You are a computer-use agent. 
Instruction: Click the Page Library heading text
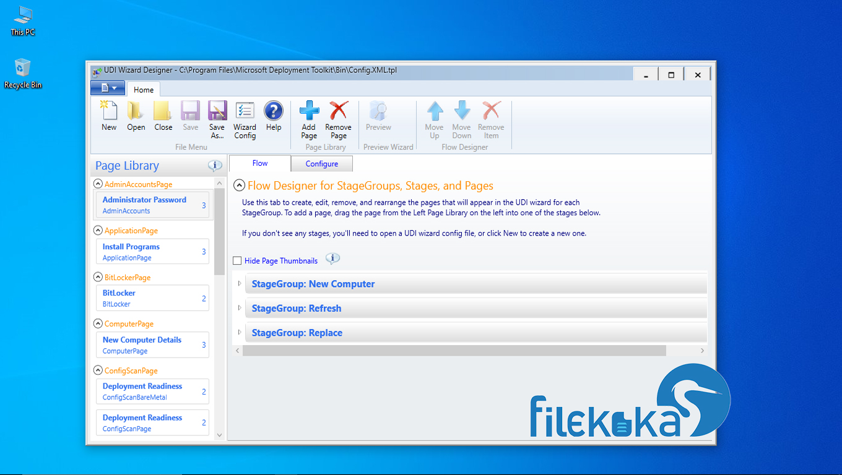click(127, 166)
